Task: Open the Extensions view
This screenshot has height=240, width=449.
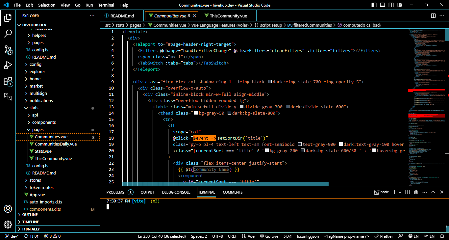Action: pos(8,81)
